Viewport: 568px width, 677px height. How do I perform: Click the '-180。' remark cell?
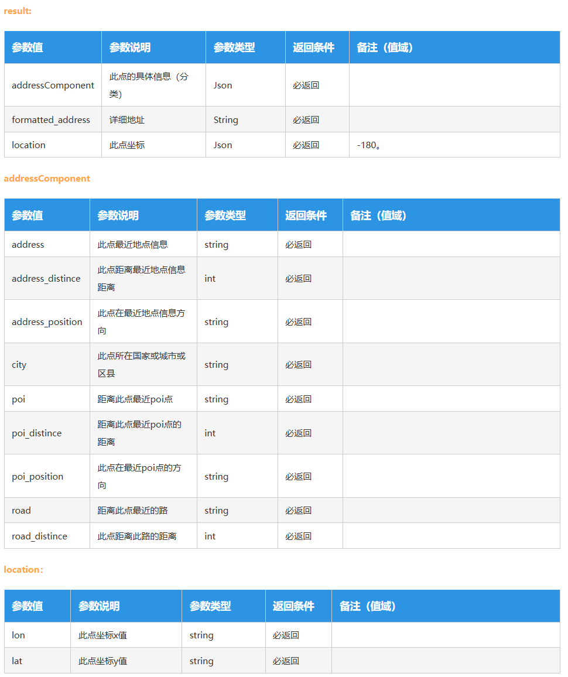tap(454, 145)
